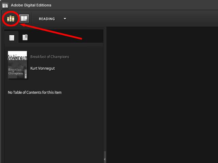218x163 pixels.
Task: Open the Library view bookshelf icon
Action: click(11, 19)
